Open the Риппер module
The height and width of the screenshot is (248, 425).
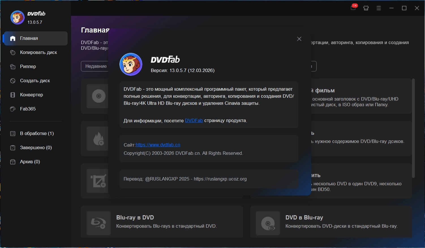[35, 67]
